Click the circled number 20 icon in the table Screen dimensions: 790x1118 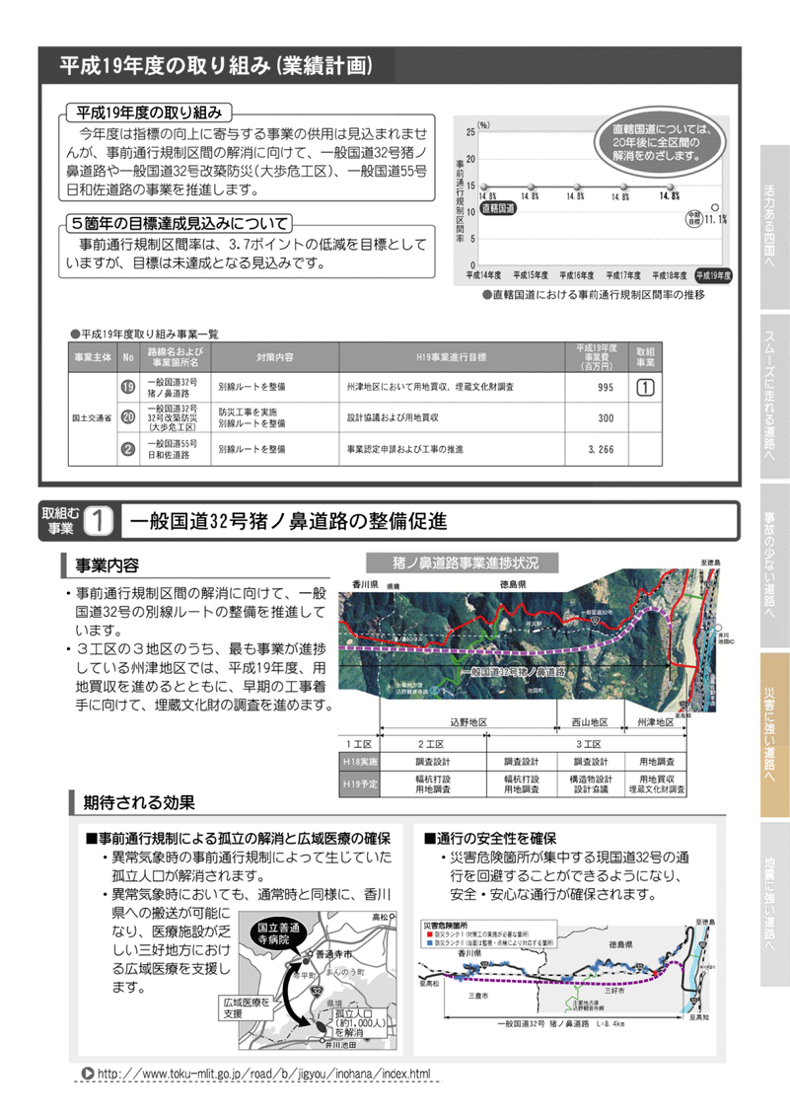pos(127,417)
